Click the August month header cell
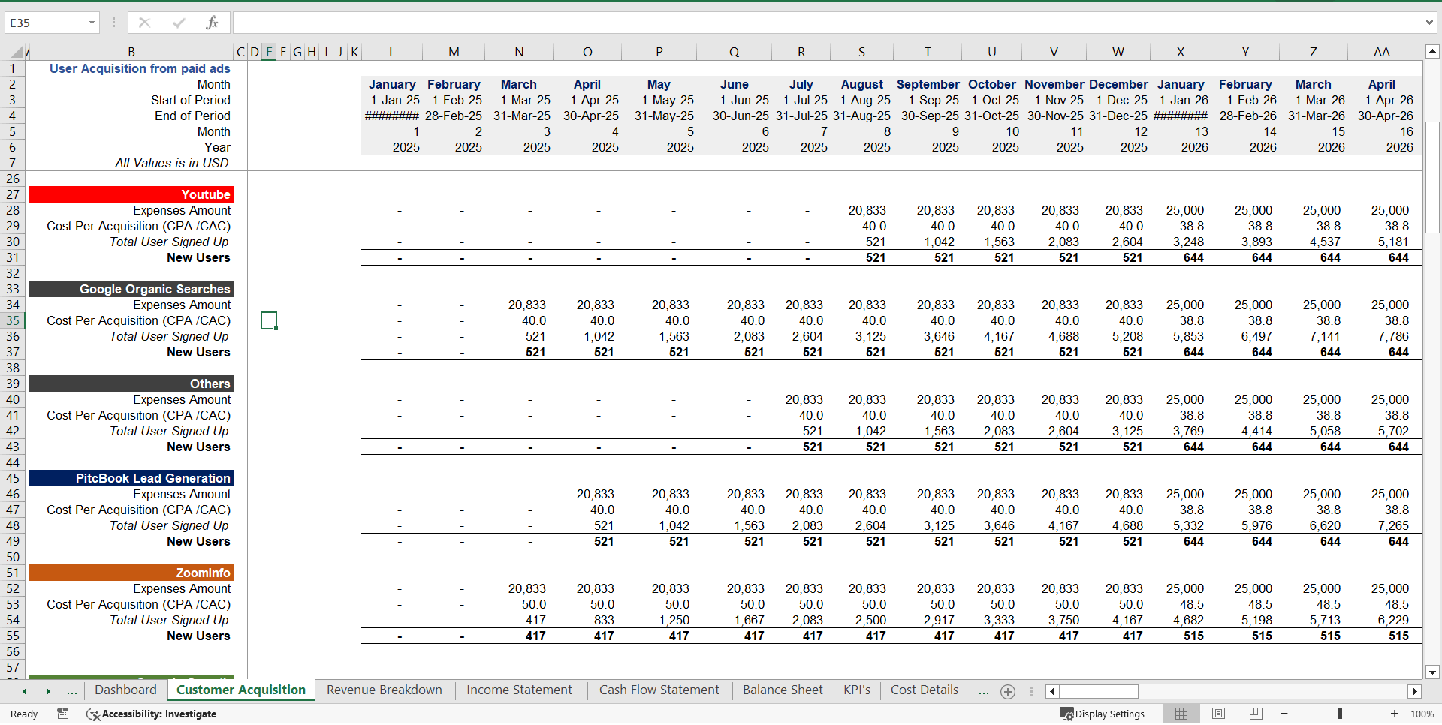Image resolution: width=1442 pixels, height=725 pixels. click(861, 84)
